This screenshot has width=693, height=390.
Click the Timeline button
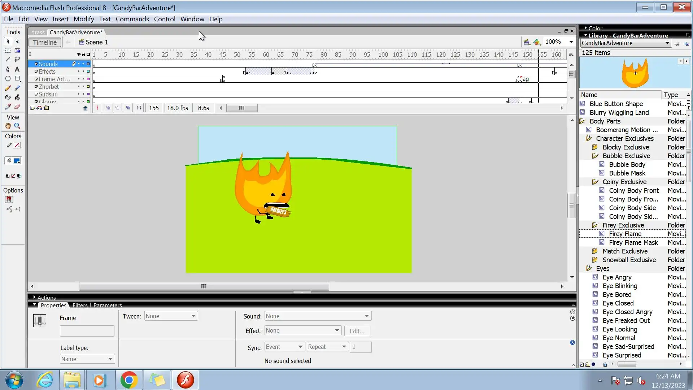click(x=45, y=42)
